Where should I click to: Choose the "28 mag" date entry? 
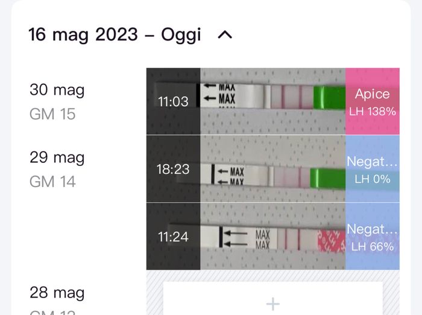coord(57,293)
